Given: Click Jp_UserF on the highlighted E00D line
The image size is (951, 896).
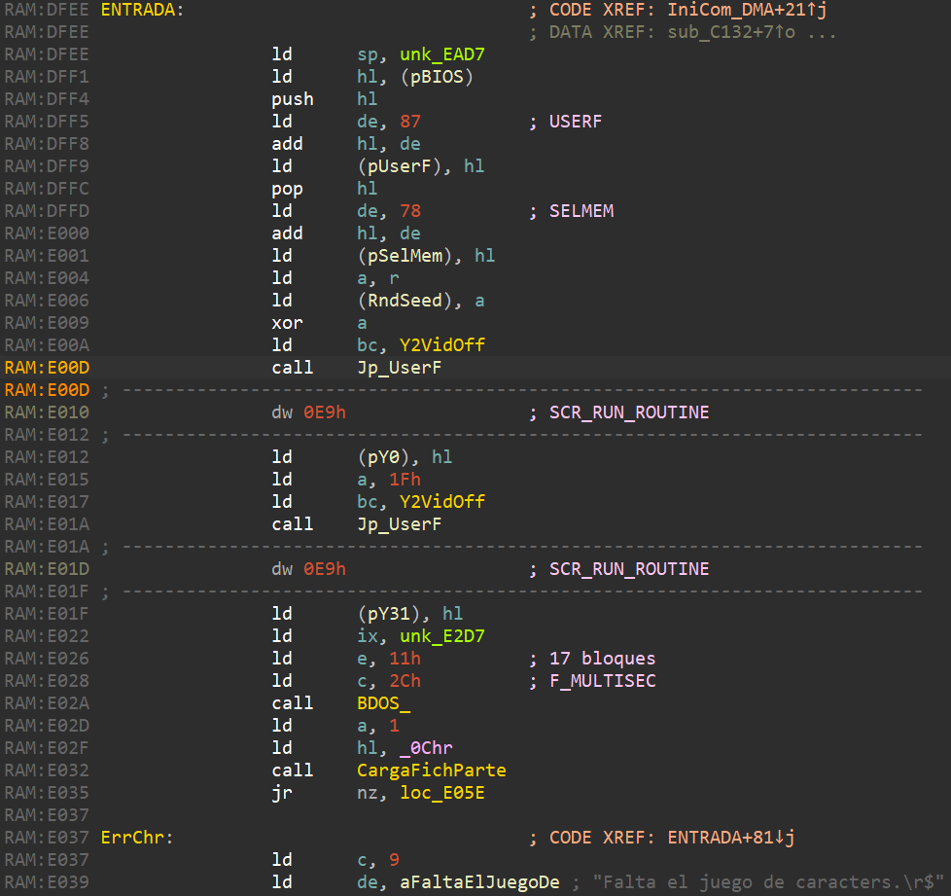Looking at the screenshot, I should tap(399, 368).
